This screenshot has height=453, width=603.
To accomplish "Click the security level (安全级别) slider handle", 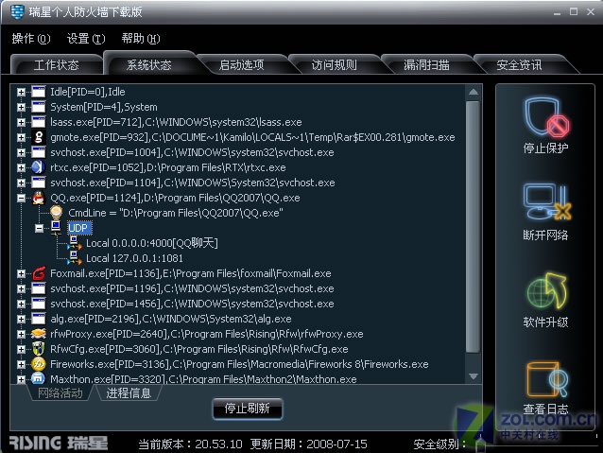I will (x=480, y=444).
